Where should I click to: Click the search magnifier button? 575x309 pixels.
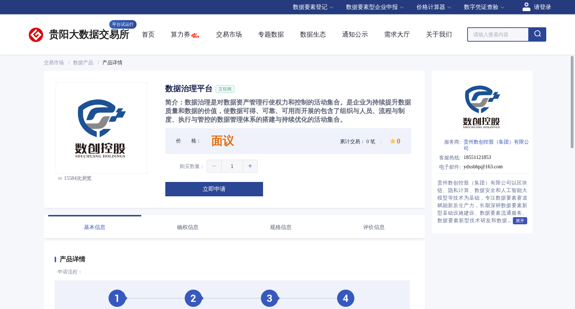537,34
